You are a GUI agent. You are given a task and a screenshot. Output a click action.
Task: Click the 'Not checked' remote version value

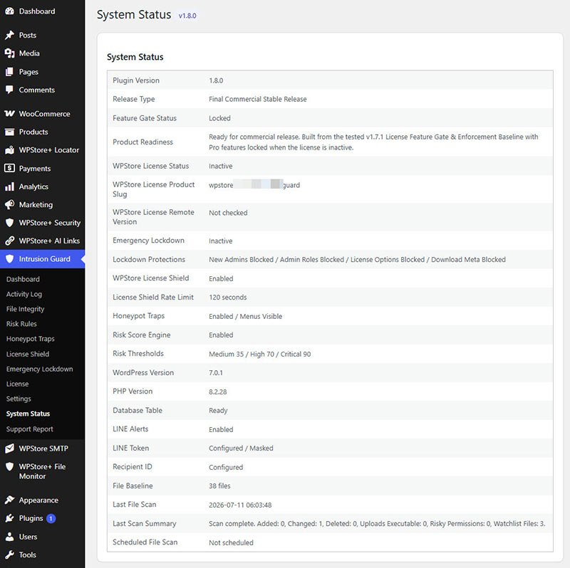tap(228, 213)
